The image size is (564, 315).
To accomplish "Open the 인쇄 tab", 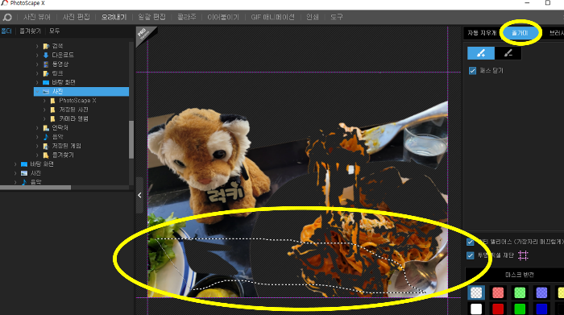I will click(313, 17).
